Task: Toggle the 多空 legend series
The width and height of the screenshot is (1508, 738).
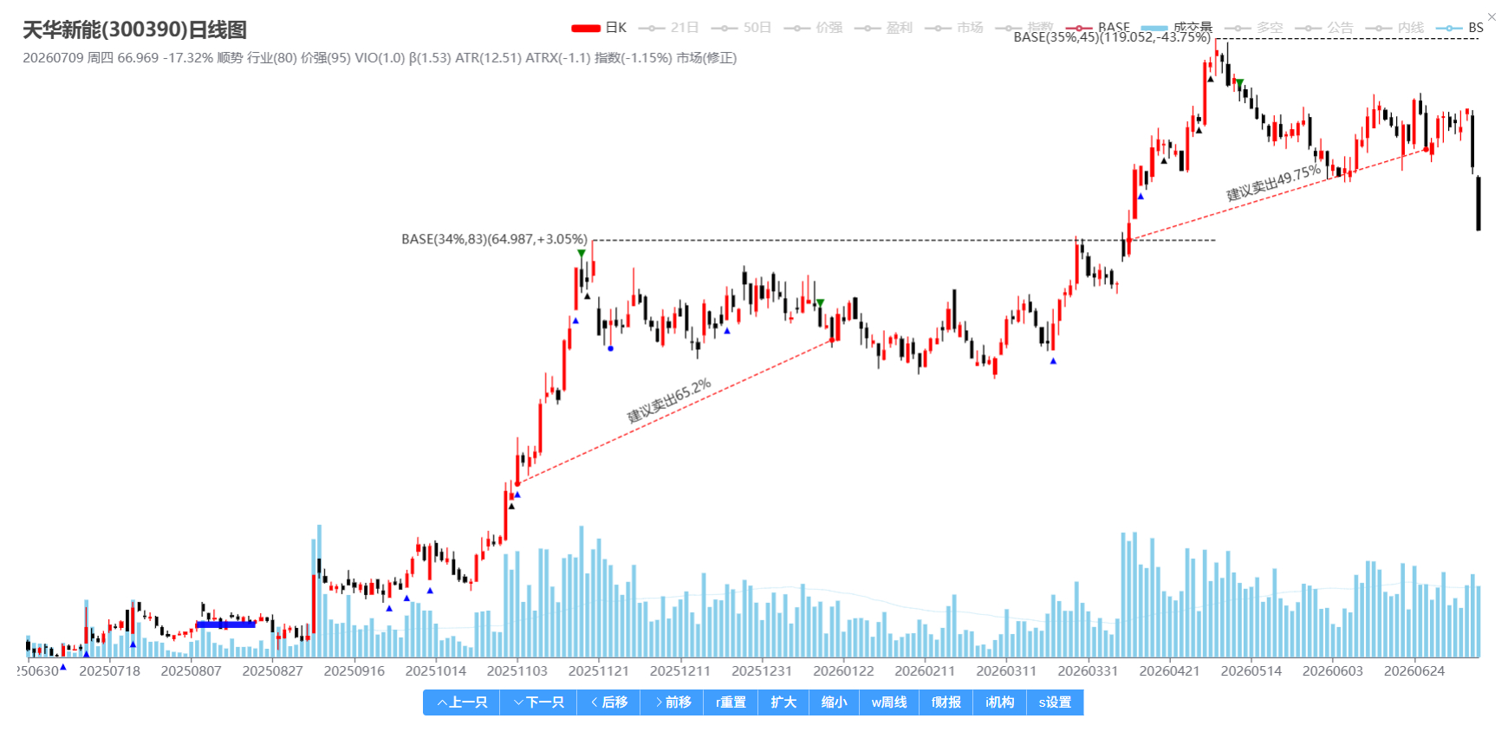Action: tap(1254, 28)
